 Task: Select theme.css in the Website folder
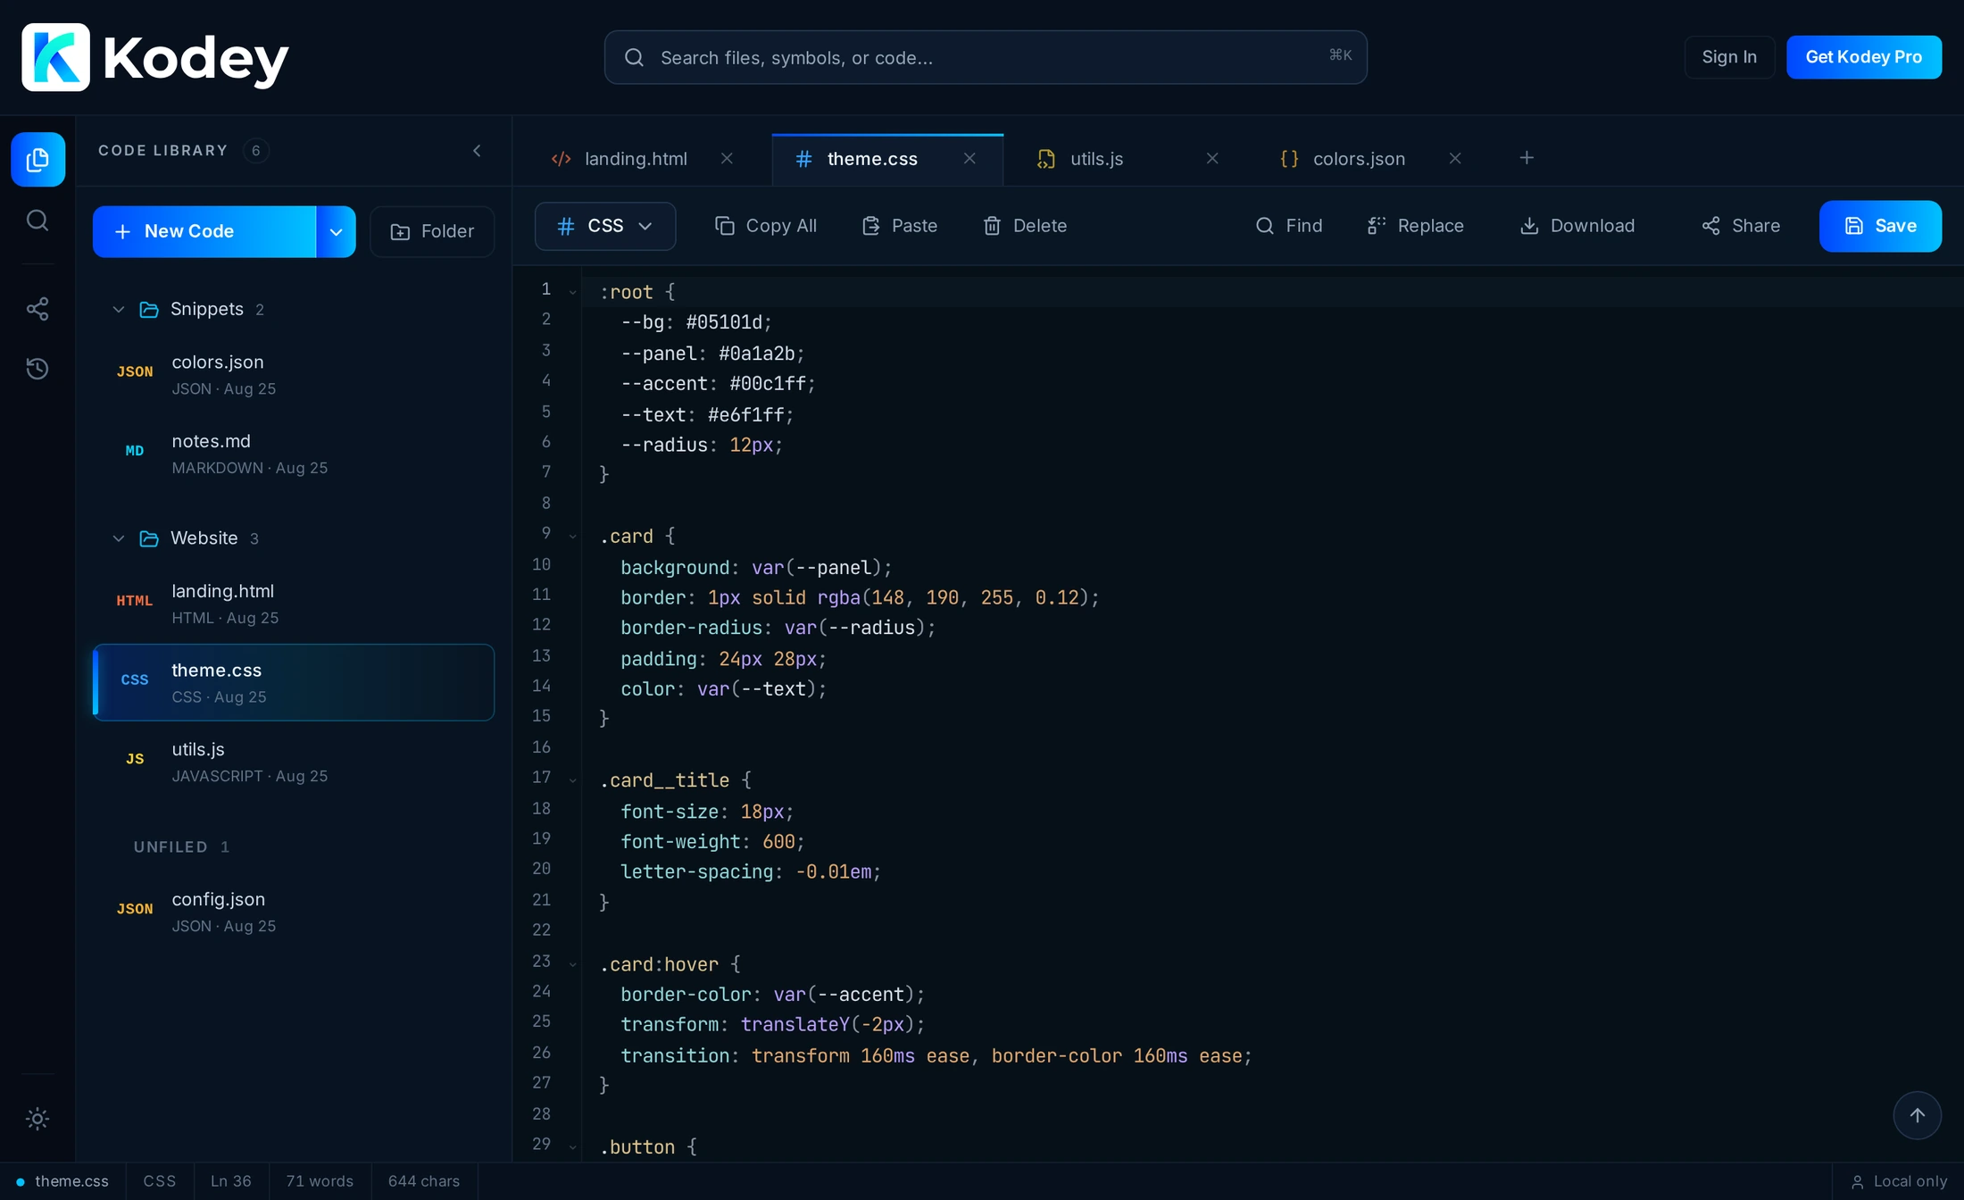(x=294, y=682)
